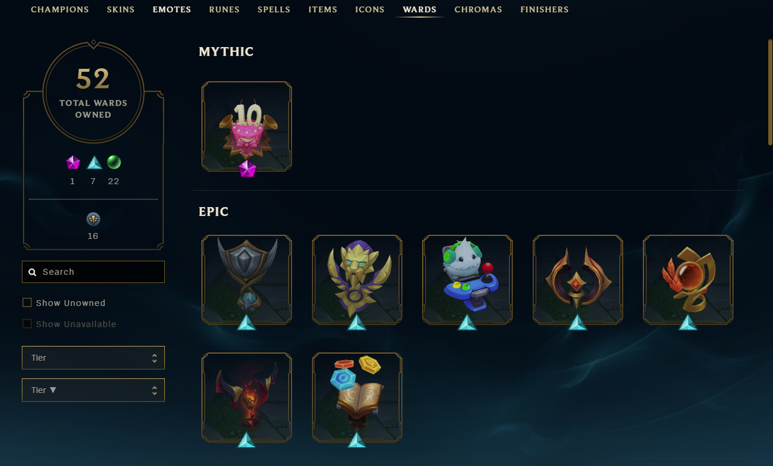Click the pink mythic gem tier icon
The image size is (773, 466).
73,162
